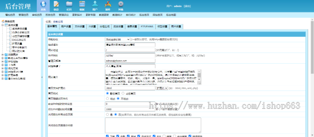Screen dimensions: 314x137
Task: Toggle the 全站搜索 checkbox
Action: click(x=175, y=136)
